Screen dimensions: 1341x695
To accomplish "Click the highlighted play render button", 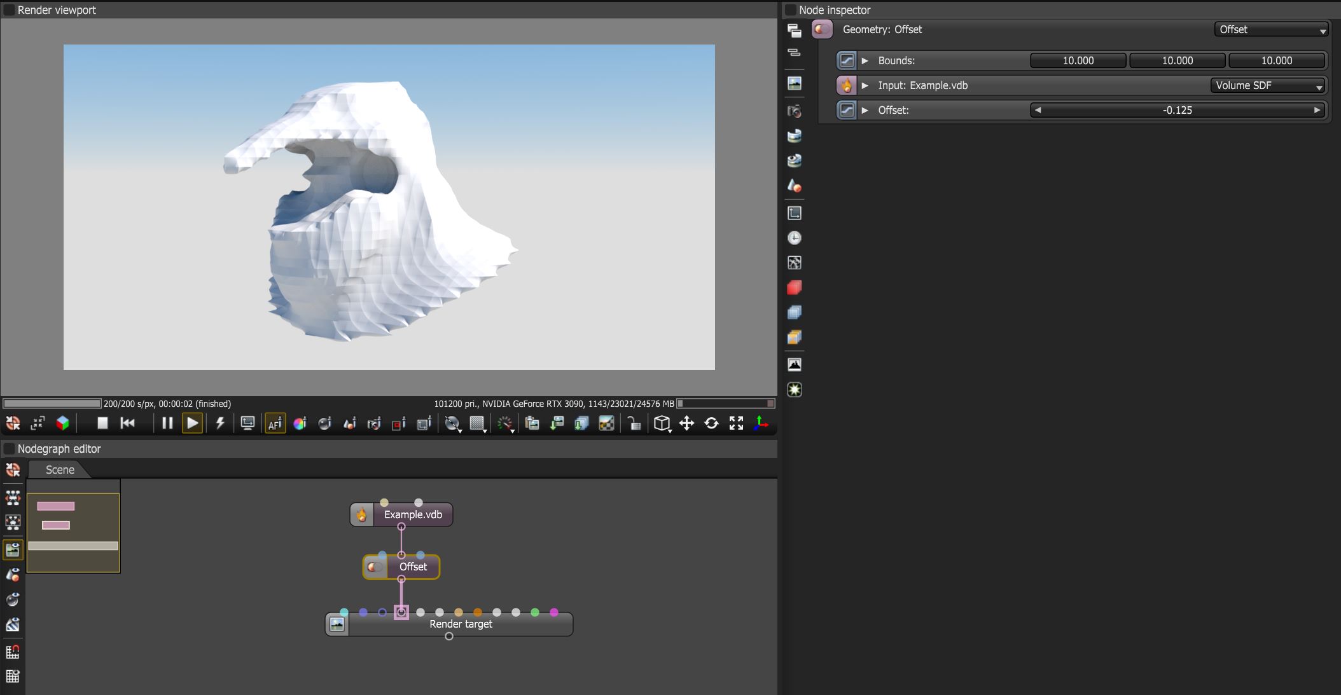I will [x=192, y=423].
